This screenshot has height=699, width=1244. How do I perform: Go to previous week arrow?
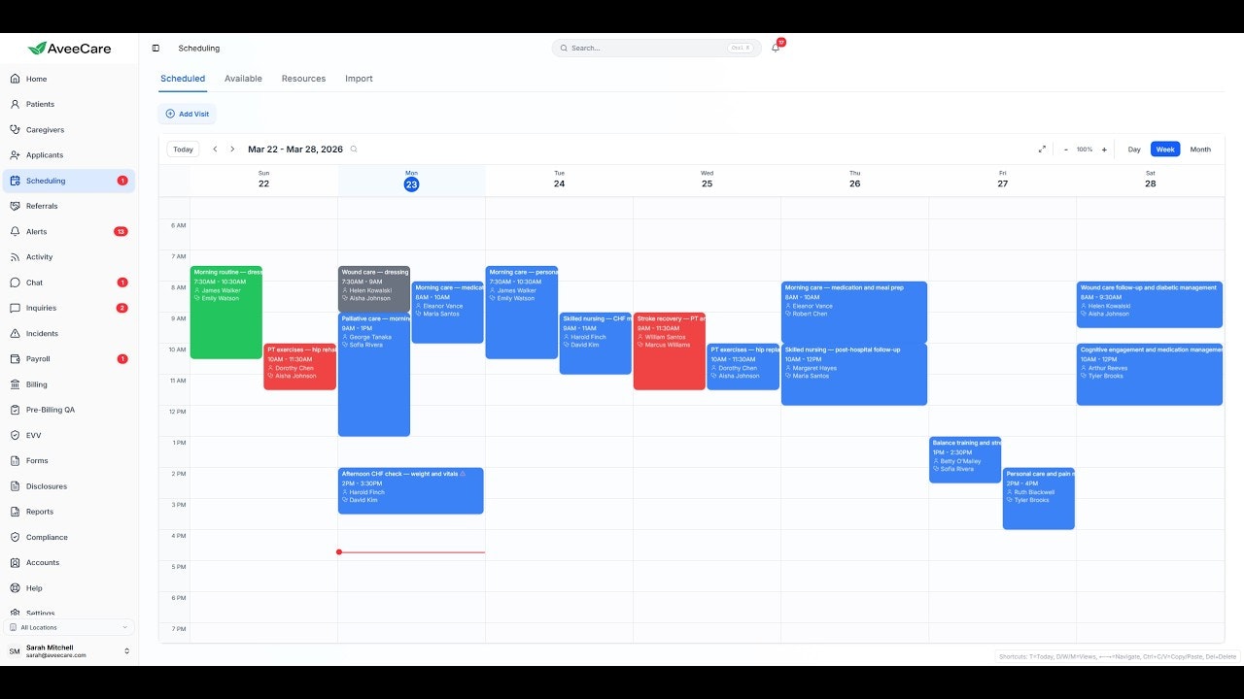[215, 150]
